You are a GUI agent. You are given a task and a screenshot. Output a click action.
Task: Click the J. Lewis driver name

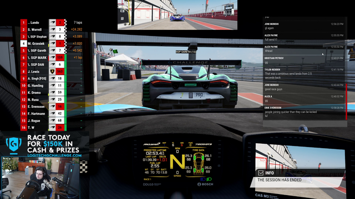[34, 71]
